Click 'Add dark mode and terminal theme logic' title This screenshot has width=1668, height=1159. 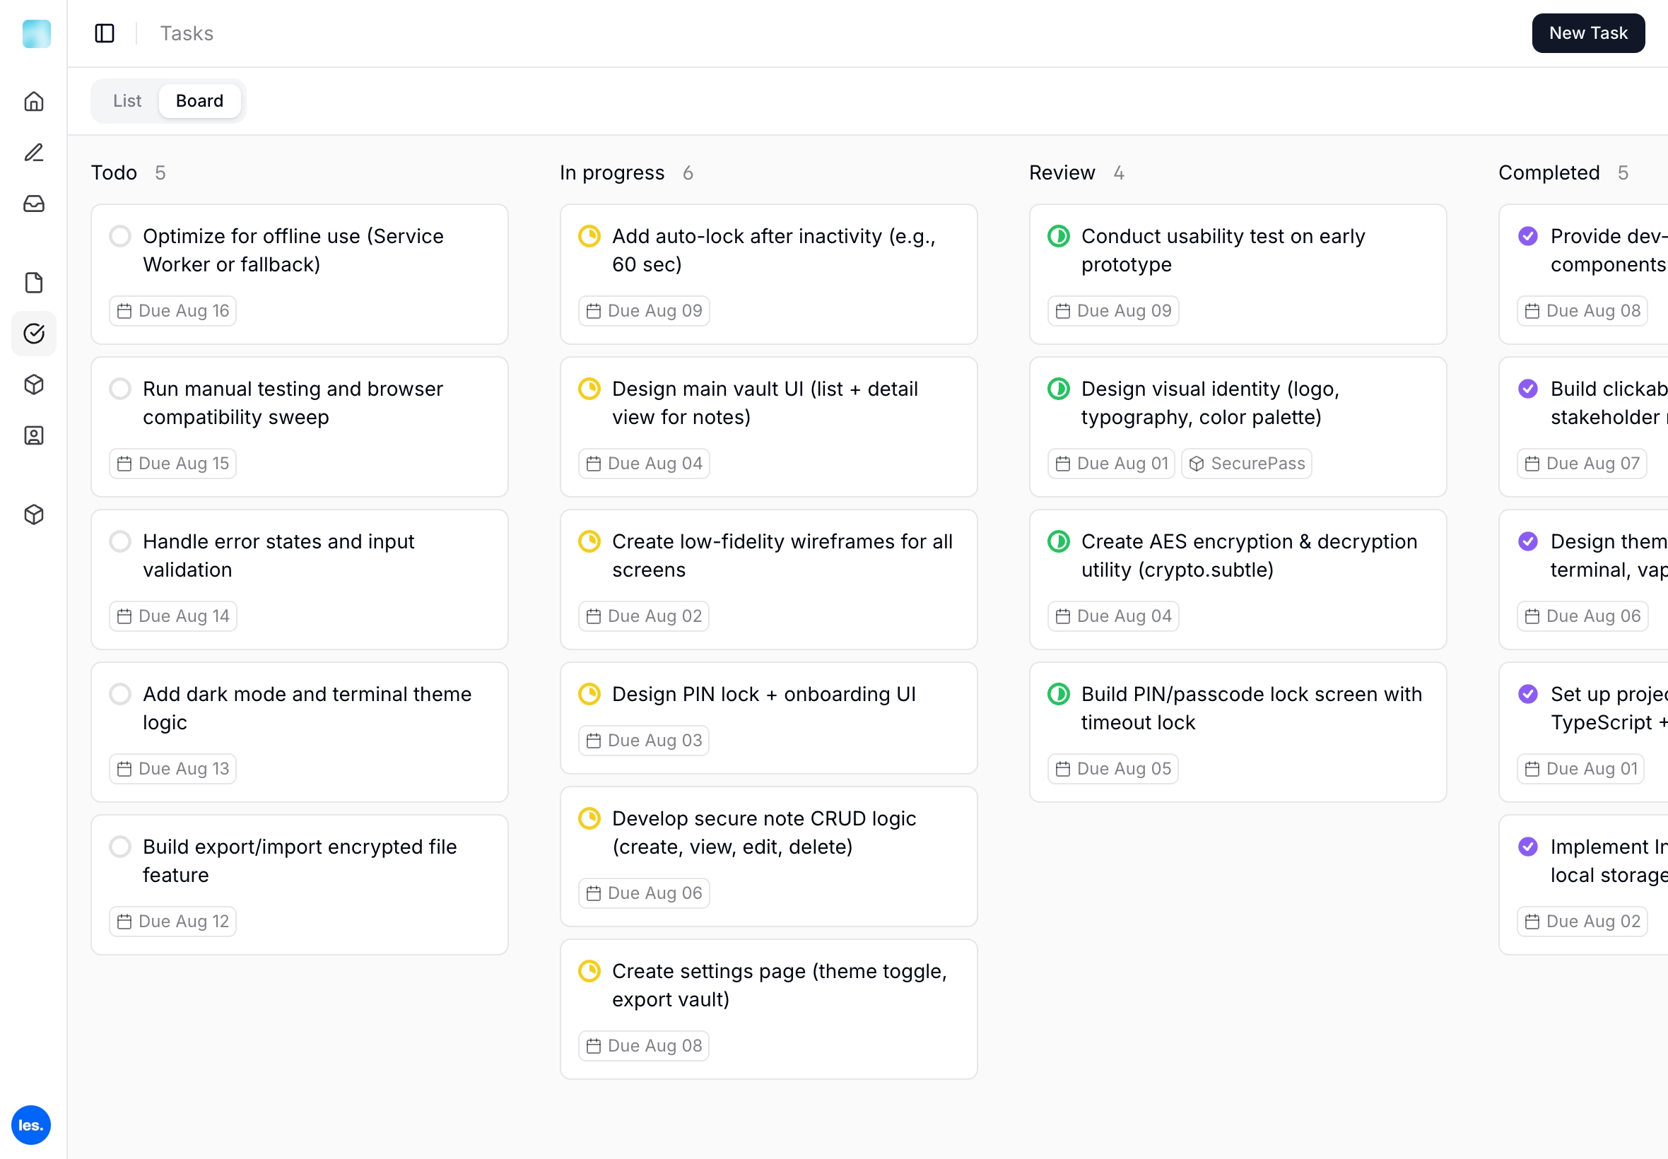click(307, 708)
